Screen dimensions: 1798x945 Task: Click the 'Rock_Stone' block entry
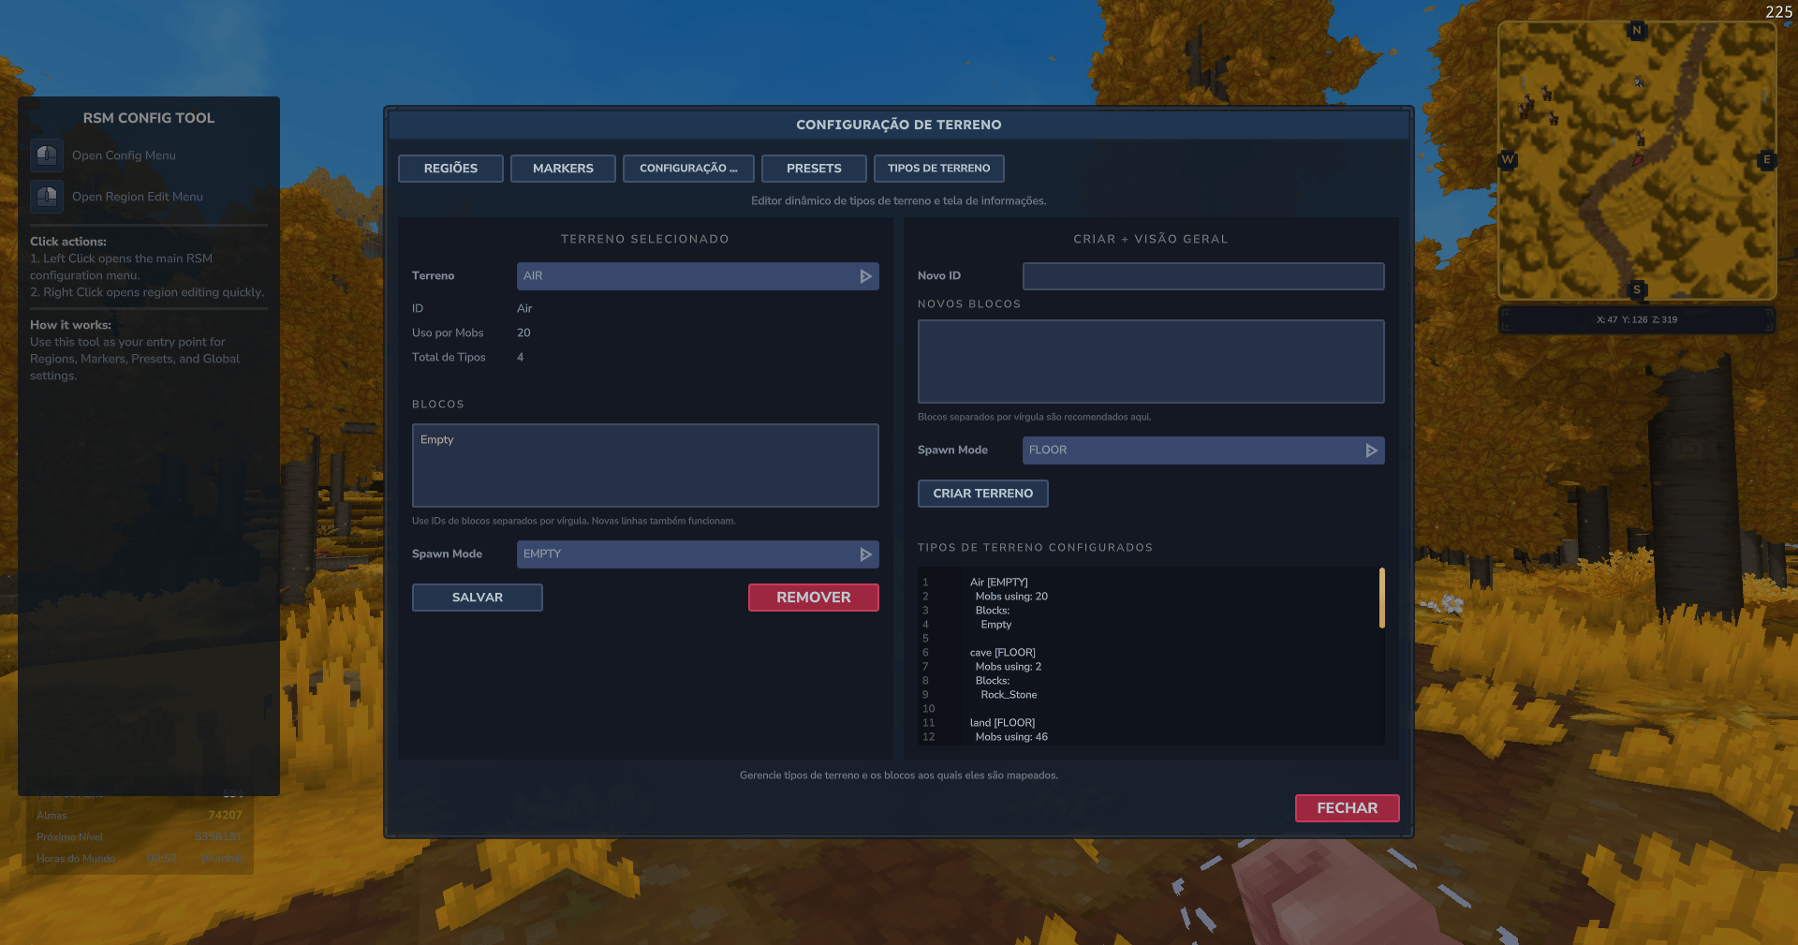(1009, 695)
